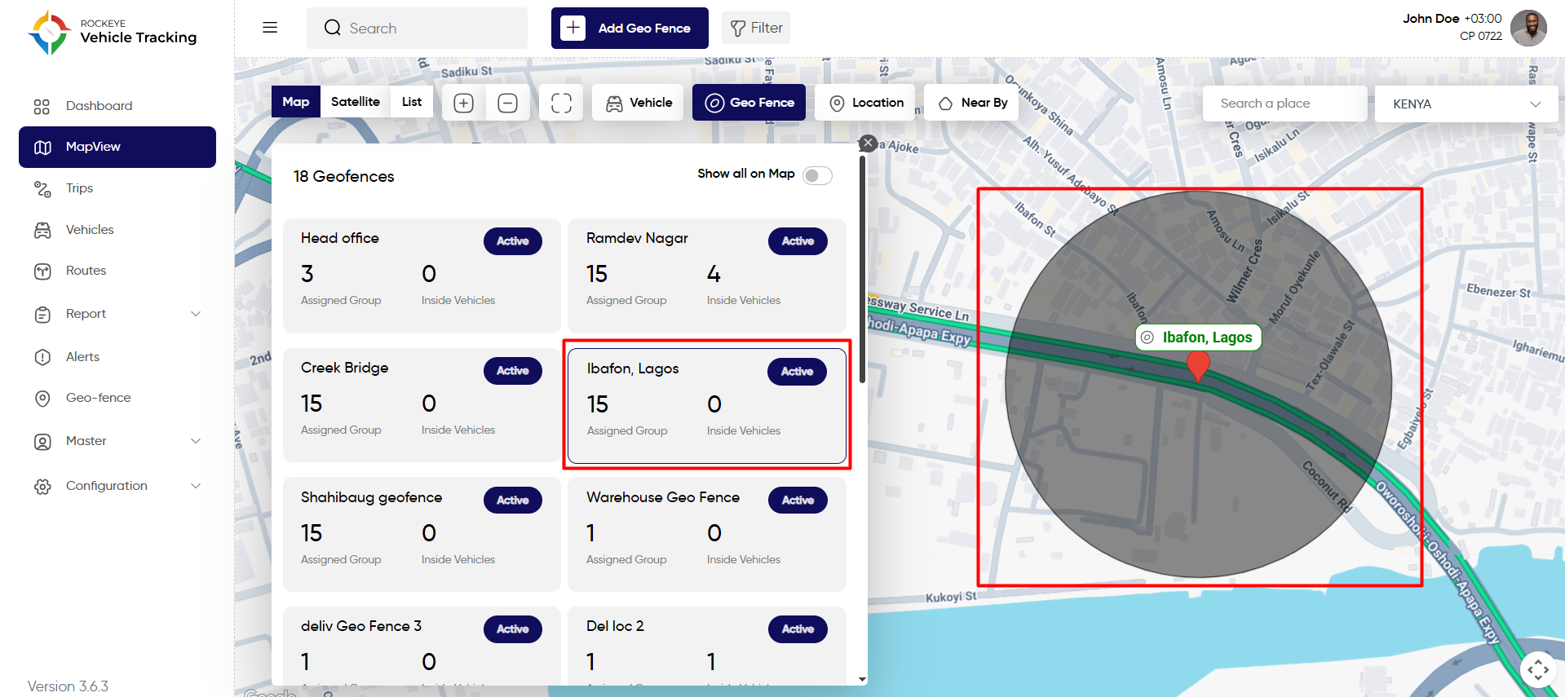1565x697 pixels.
Task: Zoom out with the map minus button
Action: tap(507, 103)
